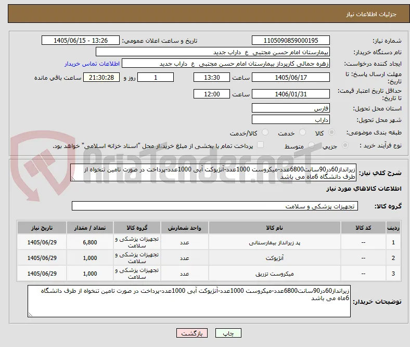Click the remaining days field showing 1
This screenshot has height=347, width=410.
click(156, 77)
